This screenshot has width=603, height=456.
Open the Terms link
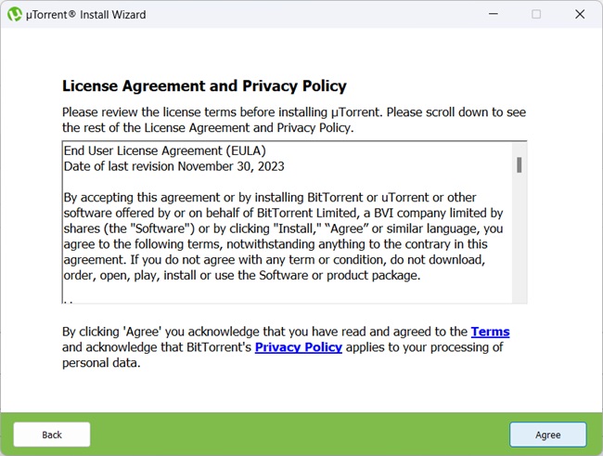point(491,332)
